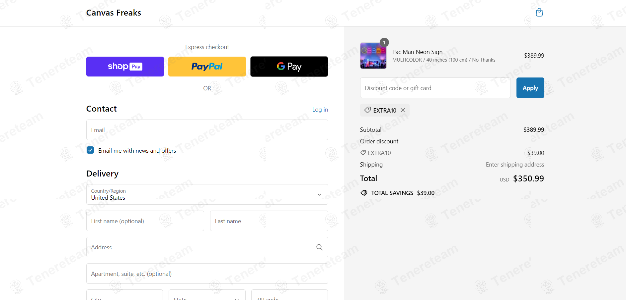Click the address search magnifier icon
Screen dimensions: 626x300
(319, 247)
